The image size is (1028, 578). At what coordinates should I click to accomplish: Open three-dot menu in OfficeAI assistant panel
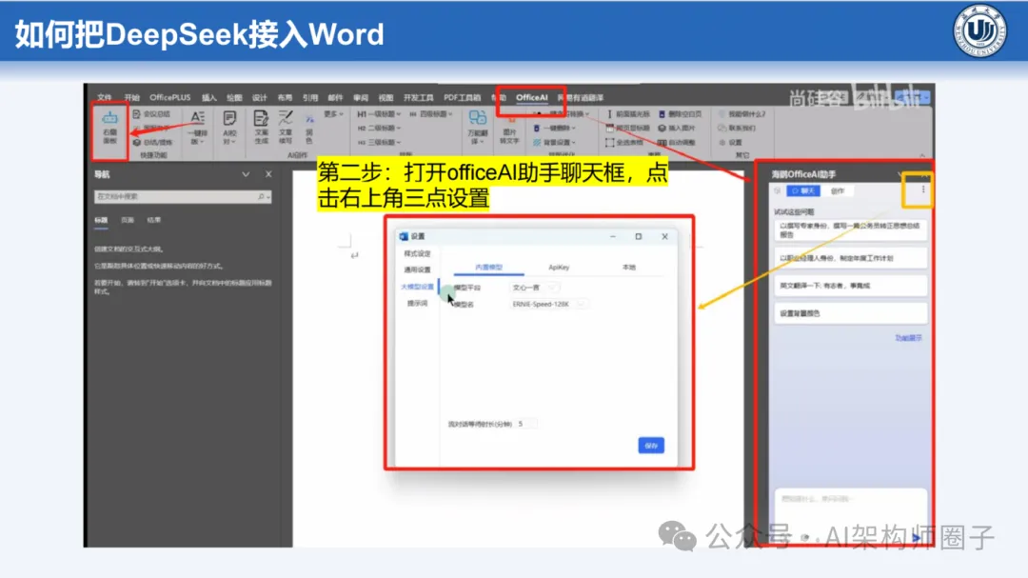(923, 189)
